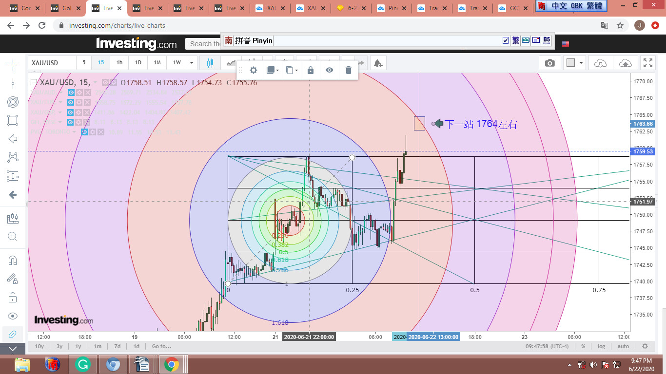
Task: Open the XAU/AUD series dropdown arrow
Action: (61, 93)
